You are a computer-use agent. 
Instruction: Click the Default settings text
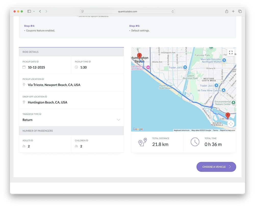[140, 31]
